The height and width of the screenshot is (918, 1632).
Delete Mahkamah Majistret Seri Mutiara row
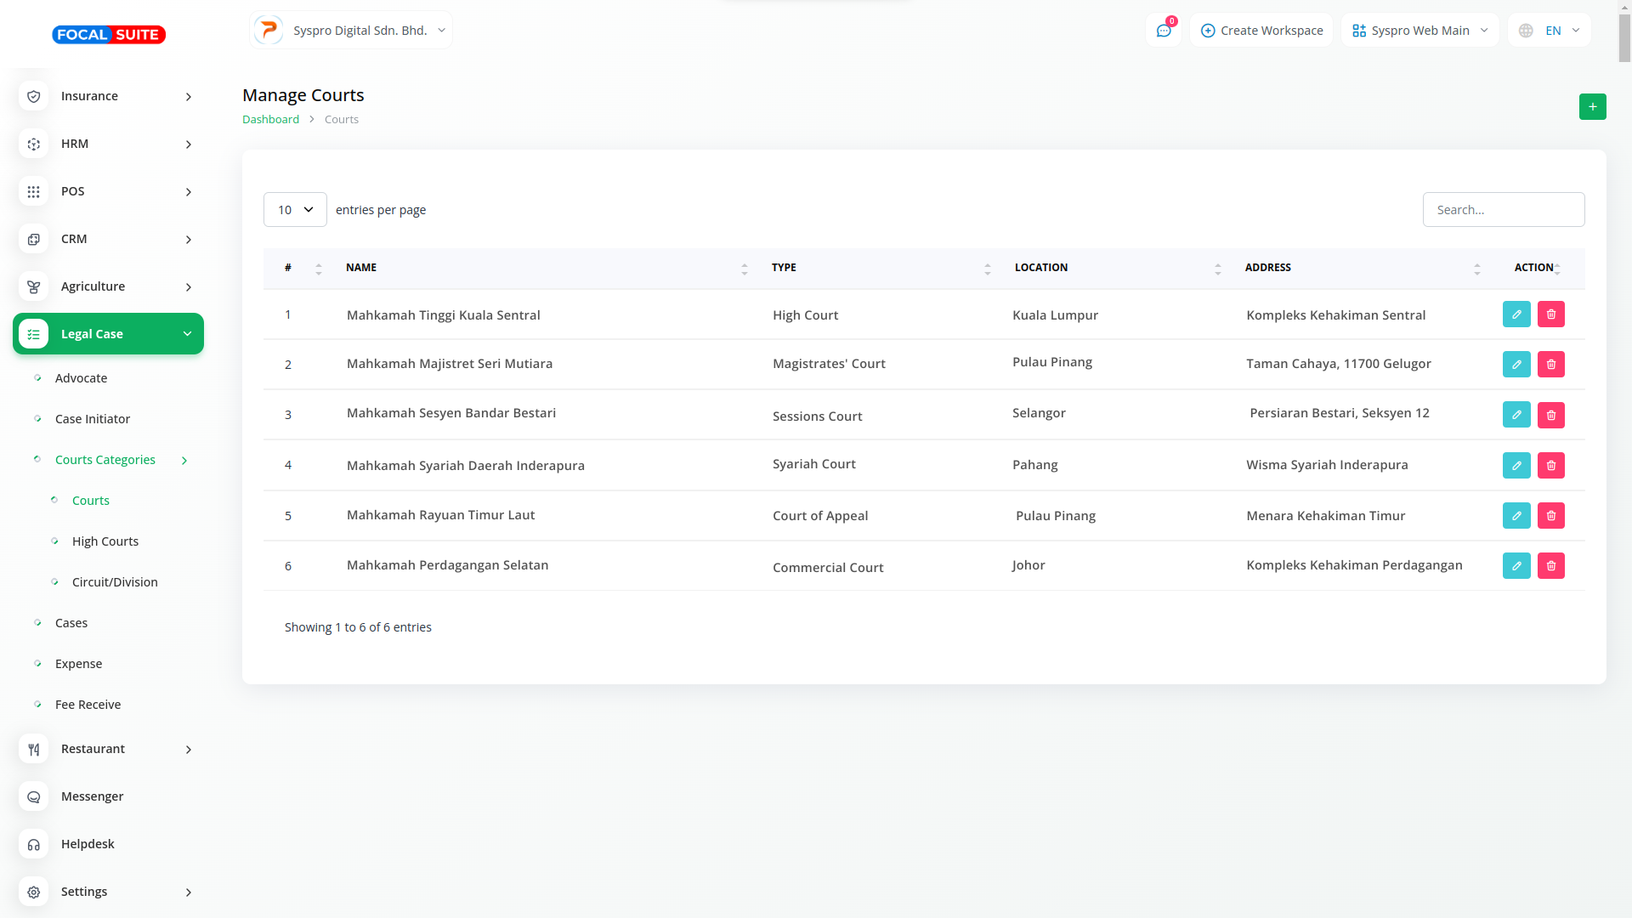tap(1550, 365)
